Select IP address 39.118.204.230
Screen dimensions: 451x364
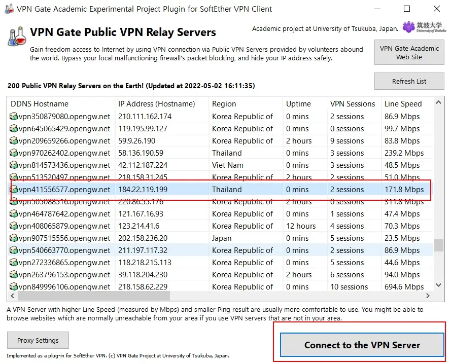point(143,275)
